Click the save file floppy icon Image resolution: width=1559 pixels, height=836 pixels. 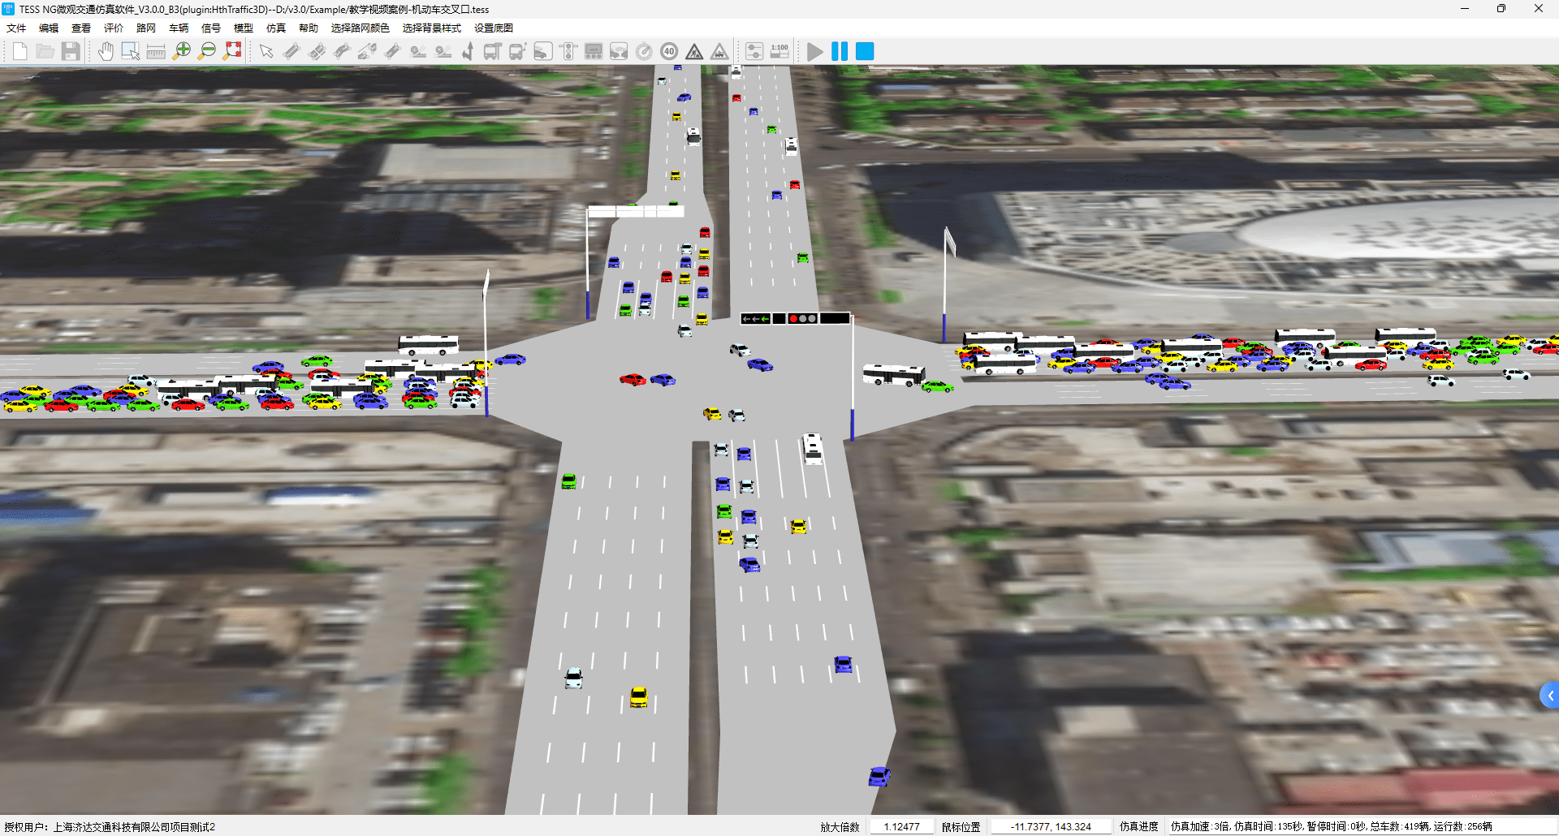71,52
